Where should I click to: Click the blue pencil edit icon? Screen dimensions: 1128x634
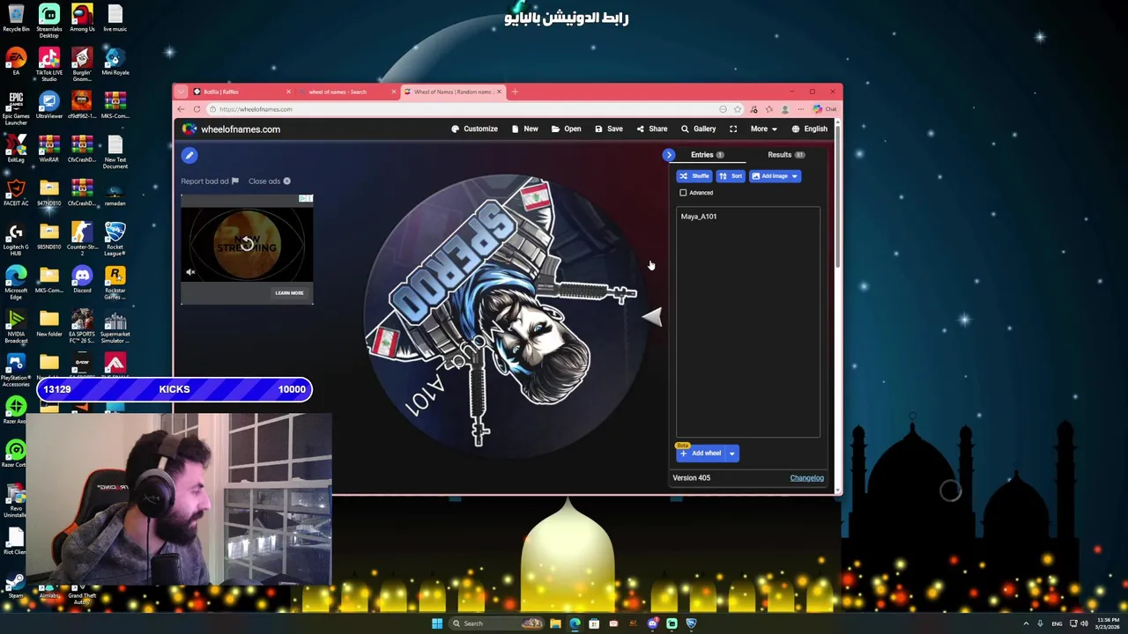(189, 156)
